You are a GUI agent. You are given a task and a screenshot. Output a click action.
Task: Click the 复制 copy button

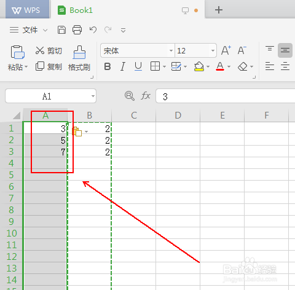point(49,66)
